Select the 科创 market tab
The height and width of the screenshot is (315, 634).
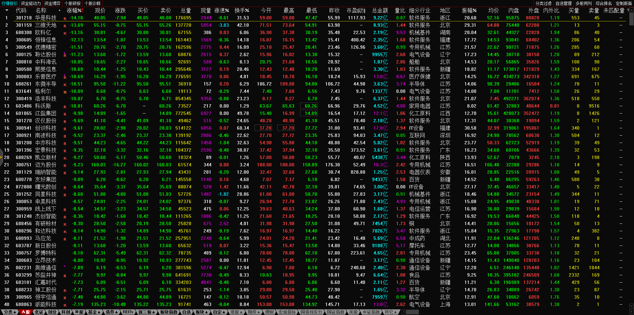[x=66, y=312]
